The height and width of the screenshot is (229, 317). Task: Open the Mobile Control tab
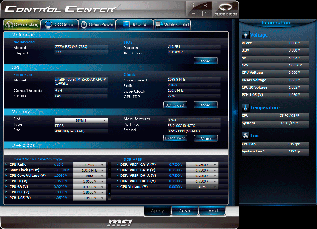point(172,25)
